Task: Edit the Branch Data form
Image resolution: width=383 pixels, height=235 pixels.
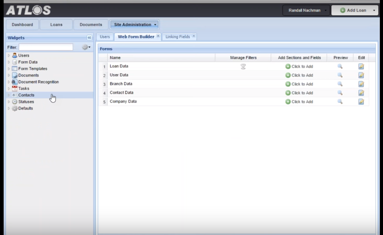Action: tap(361, 84)
